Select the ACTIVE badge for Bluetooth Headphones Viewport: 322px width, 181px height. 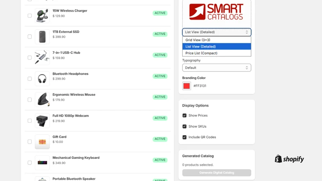point(160,76)
